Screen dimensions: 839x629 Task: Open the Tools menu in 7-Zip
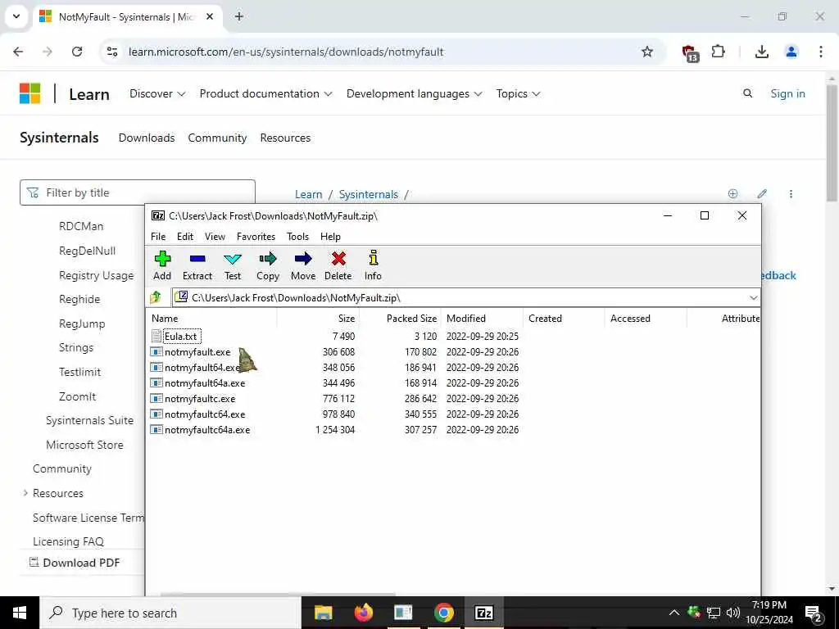(297, 237)
